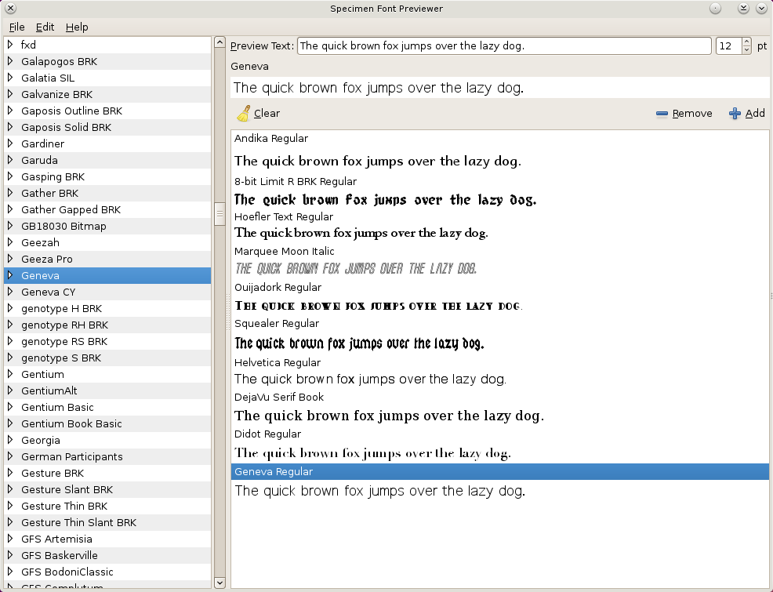This screenshot has width=773, height=592.
Task: Select genotype RS BRK font
Action: coord(107,341)
